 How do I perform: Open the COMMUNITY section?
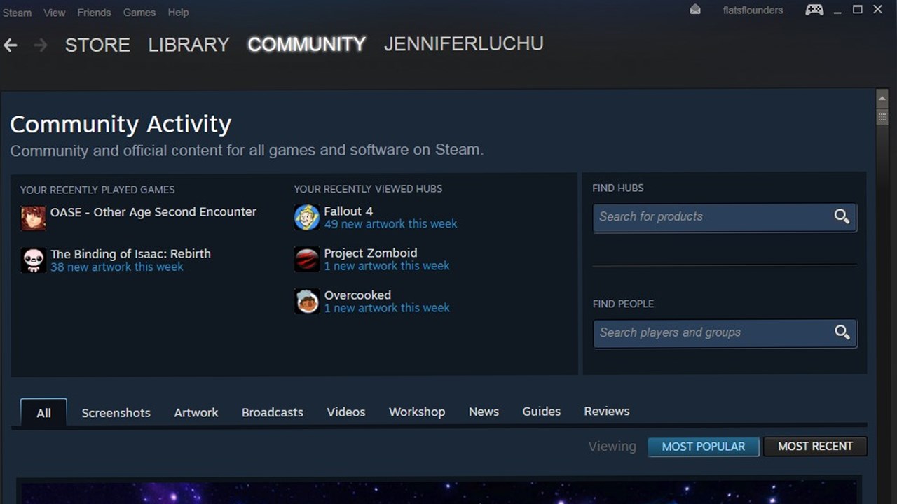(x=306, y=45)
